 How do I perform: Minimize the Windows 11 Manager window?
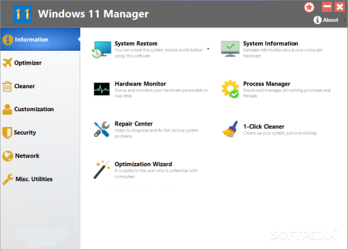[x=327, y=7]
